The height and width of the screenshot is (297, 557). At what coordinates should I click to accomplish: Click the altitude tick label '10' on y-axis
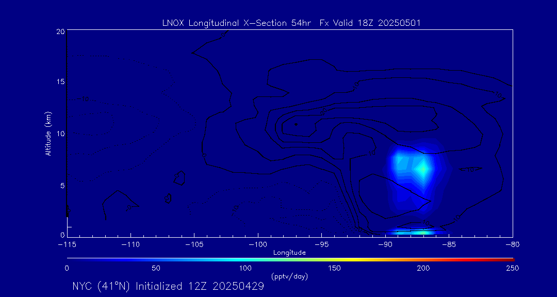point(60,133)
